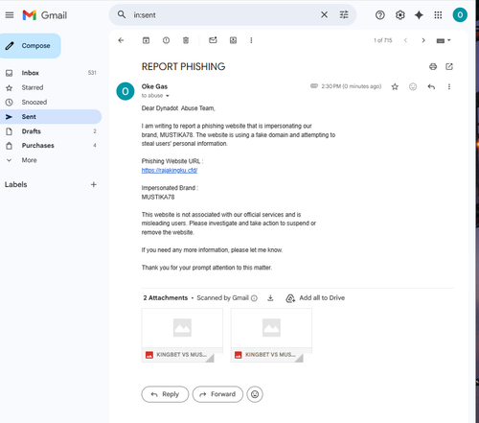Go back to the Sent list
479x423 pixels.
tap(121, 40)
